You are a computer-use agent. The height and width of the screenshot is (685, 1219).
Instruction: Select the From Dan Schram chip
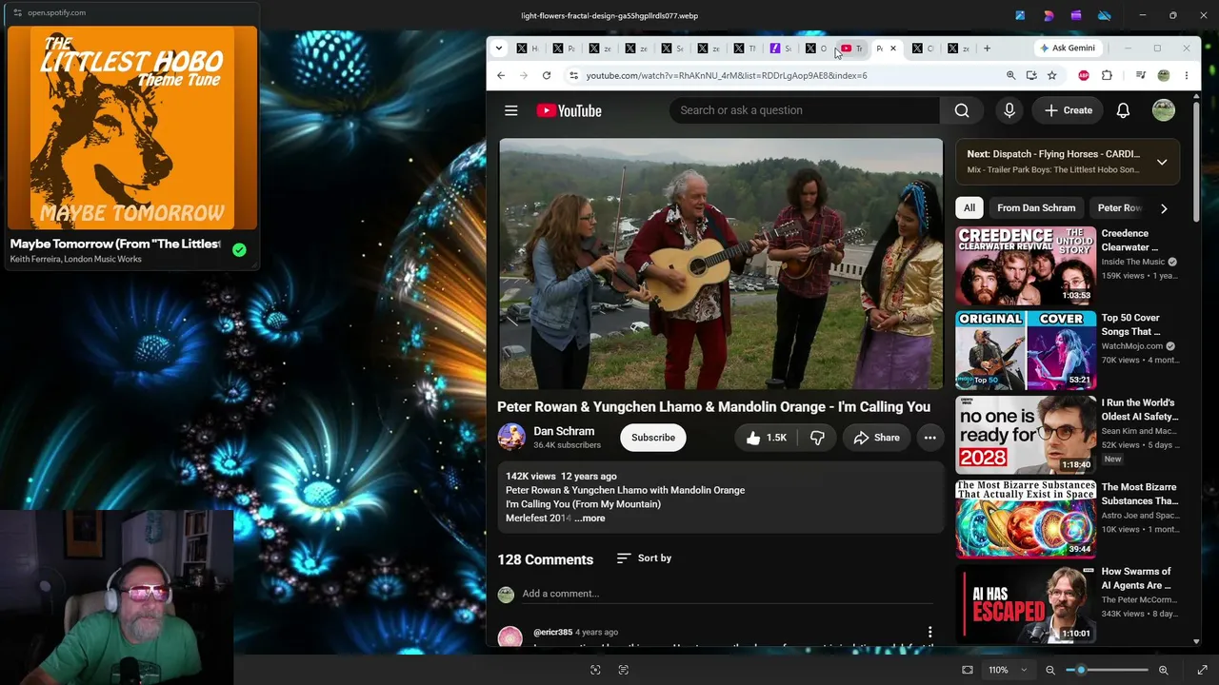tap(1036, 208)
